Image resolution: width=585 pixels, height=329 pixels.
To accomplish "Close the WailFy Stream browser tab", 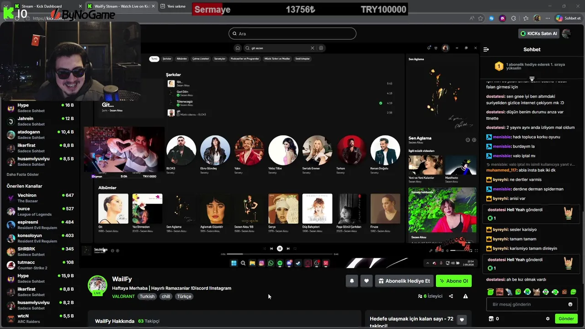I will pyautogui.click(x=153, y=6).
